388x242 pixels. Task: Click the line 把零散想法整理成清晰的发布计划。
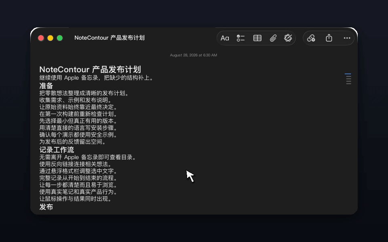click(84, 93)
